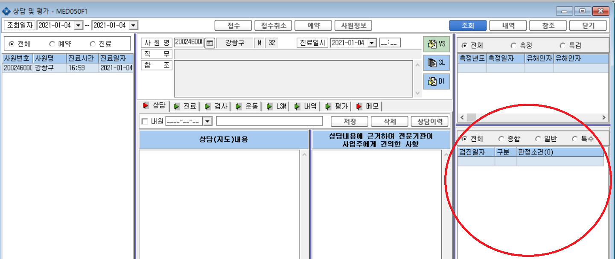Open the 평가 tab
This screenshot has height=259, width=615.
[337, 106]
